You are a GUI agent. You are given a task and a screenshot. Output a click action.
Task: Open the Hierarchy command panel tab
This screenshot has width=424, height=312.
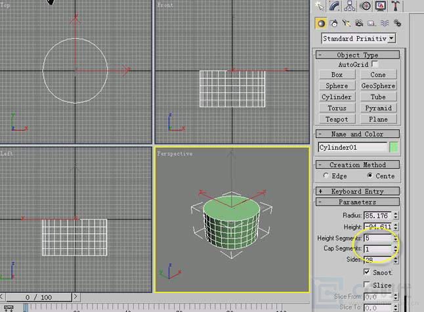point(350,5)
